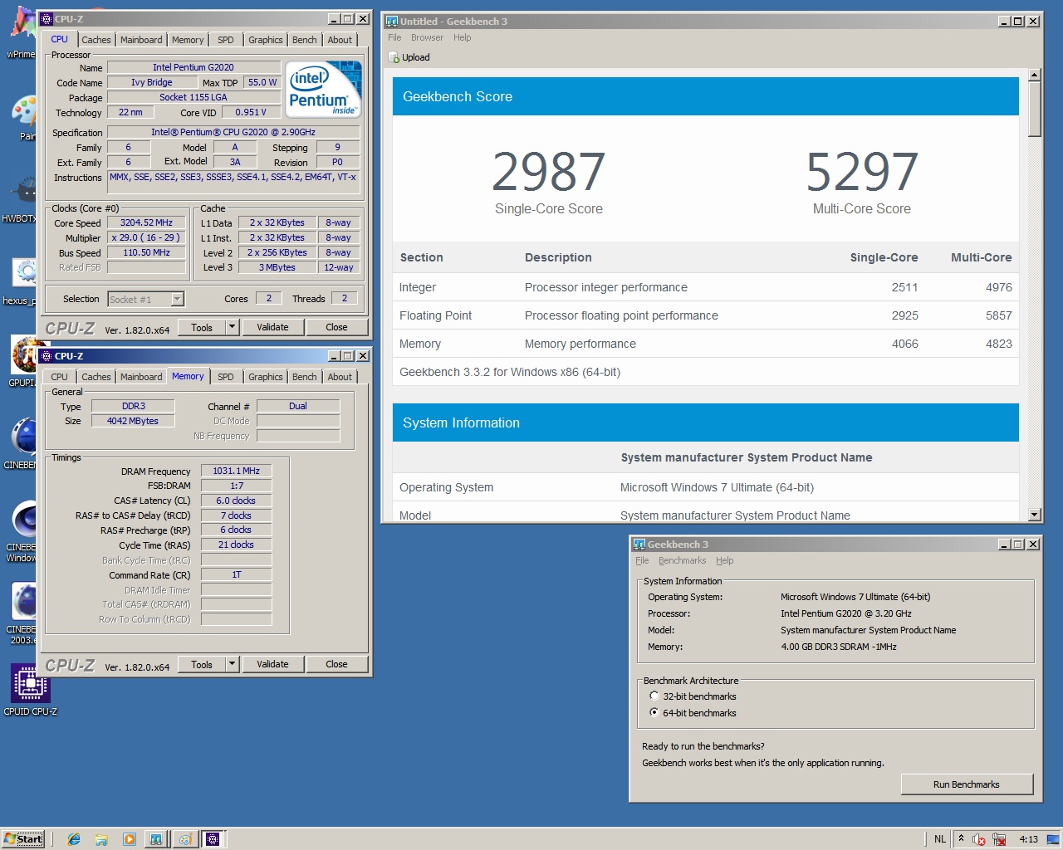
Task: Open File menu in Untitled Geekbench window
Action: tap(394, 37)
